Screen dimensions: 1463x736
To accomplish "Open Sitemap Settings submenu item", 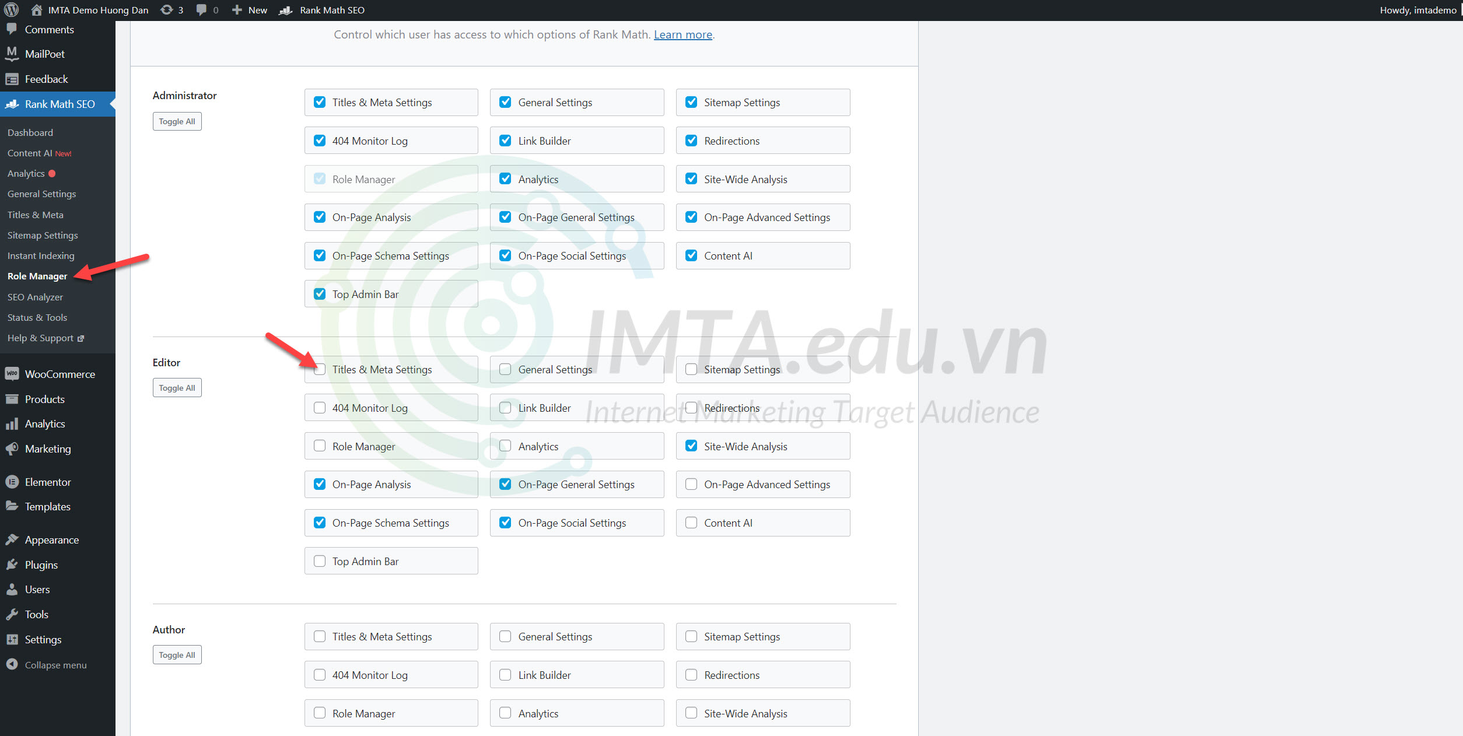I will pos(43,235).
